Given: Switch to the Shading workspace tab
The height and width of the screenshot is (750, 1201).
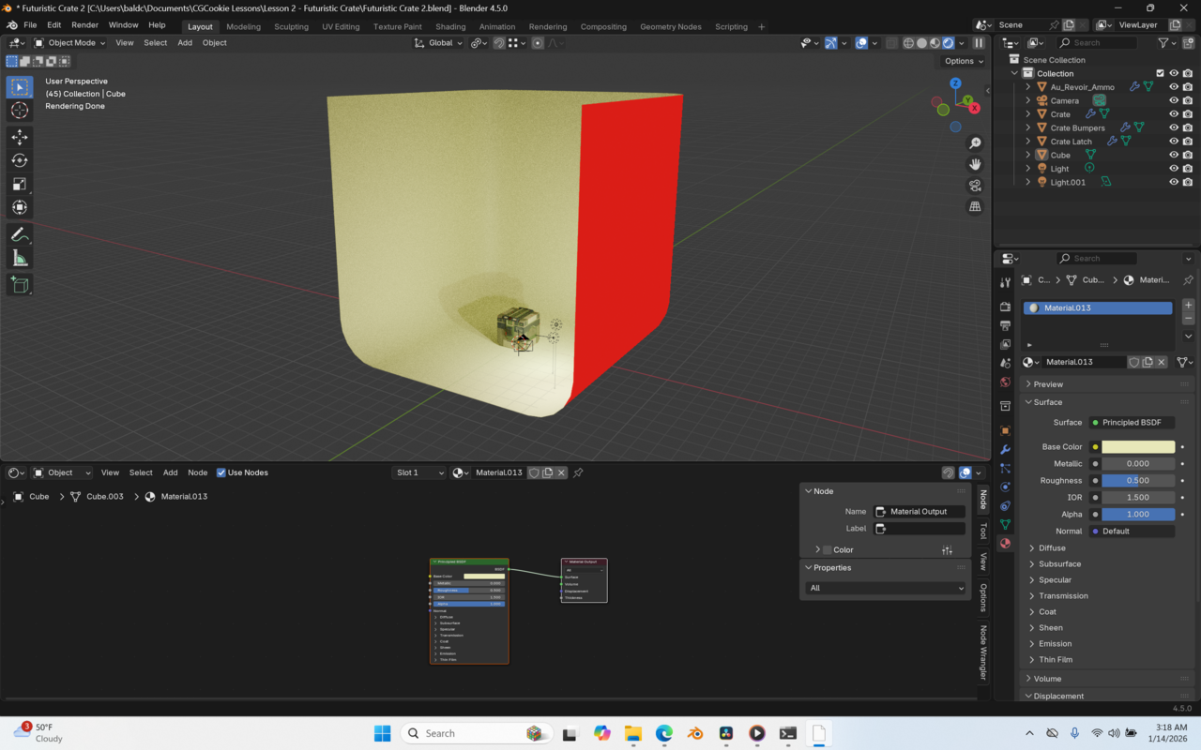Looking at the screenshot, I should (450, 26).
